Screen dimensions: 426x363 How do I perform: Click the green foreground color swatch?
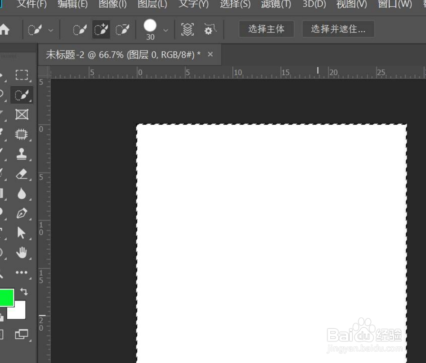click(7, 298)
